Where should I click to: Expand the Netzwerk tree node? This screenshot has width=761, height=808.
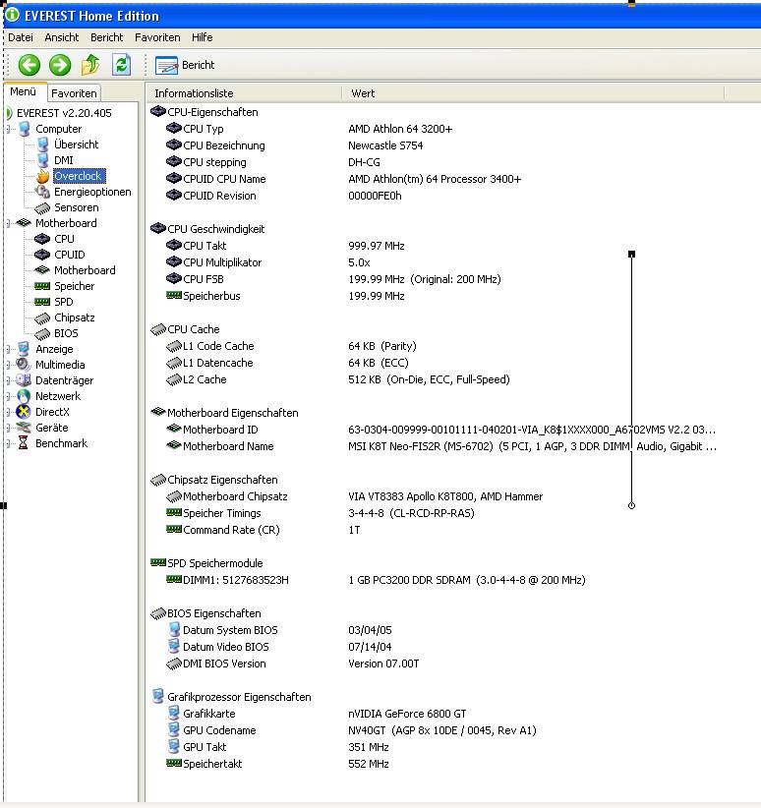pos(9,396)
